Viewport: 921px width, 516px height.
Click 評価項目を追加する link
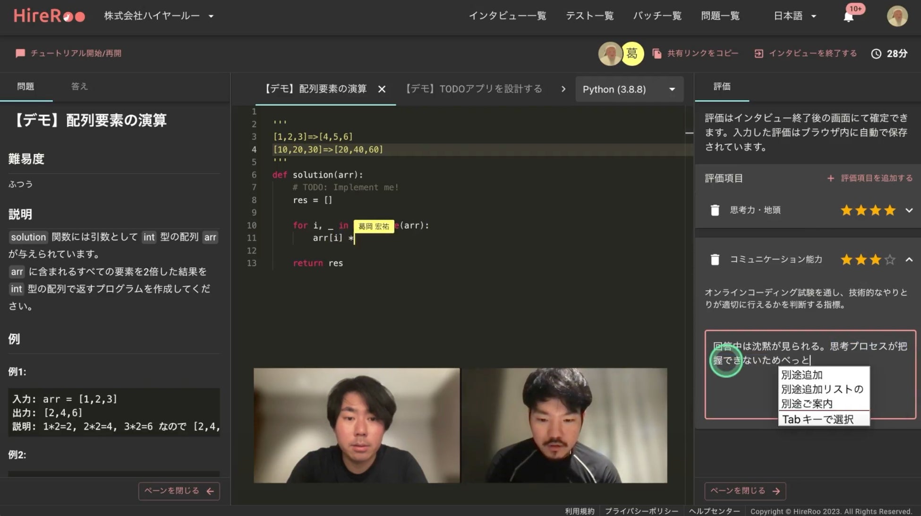pos(870,178)
